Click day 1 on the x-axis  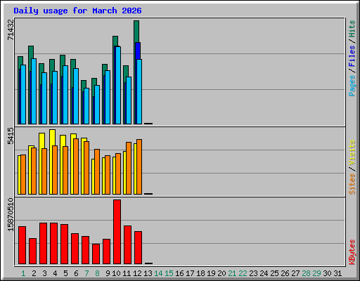23,273
